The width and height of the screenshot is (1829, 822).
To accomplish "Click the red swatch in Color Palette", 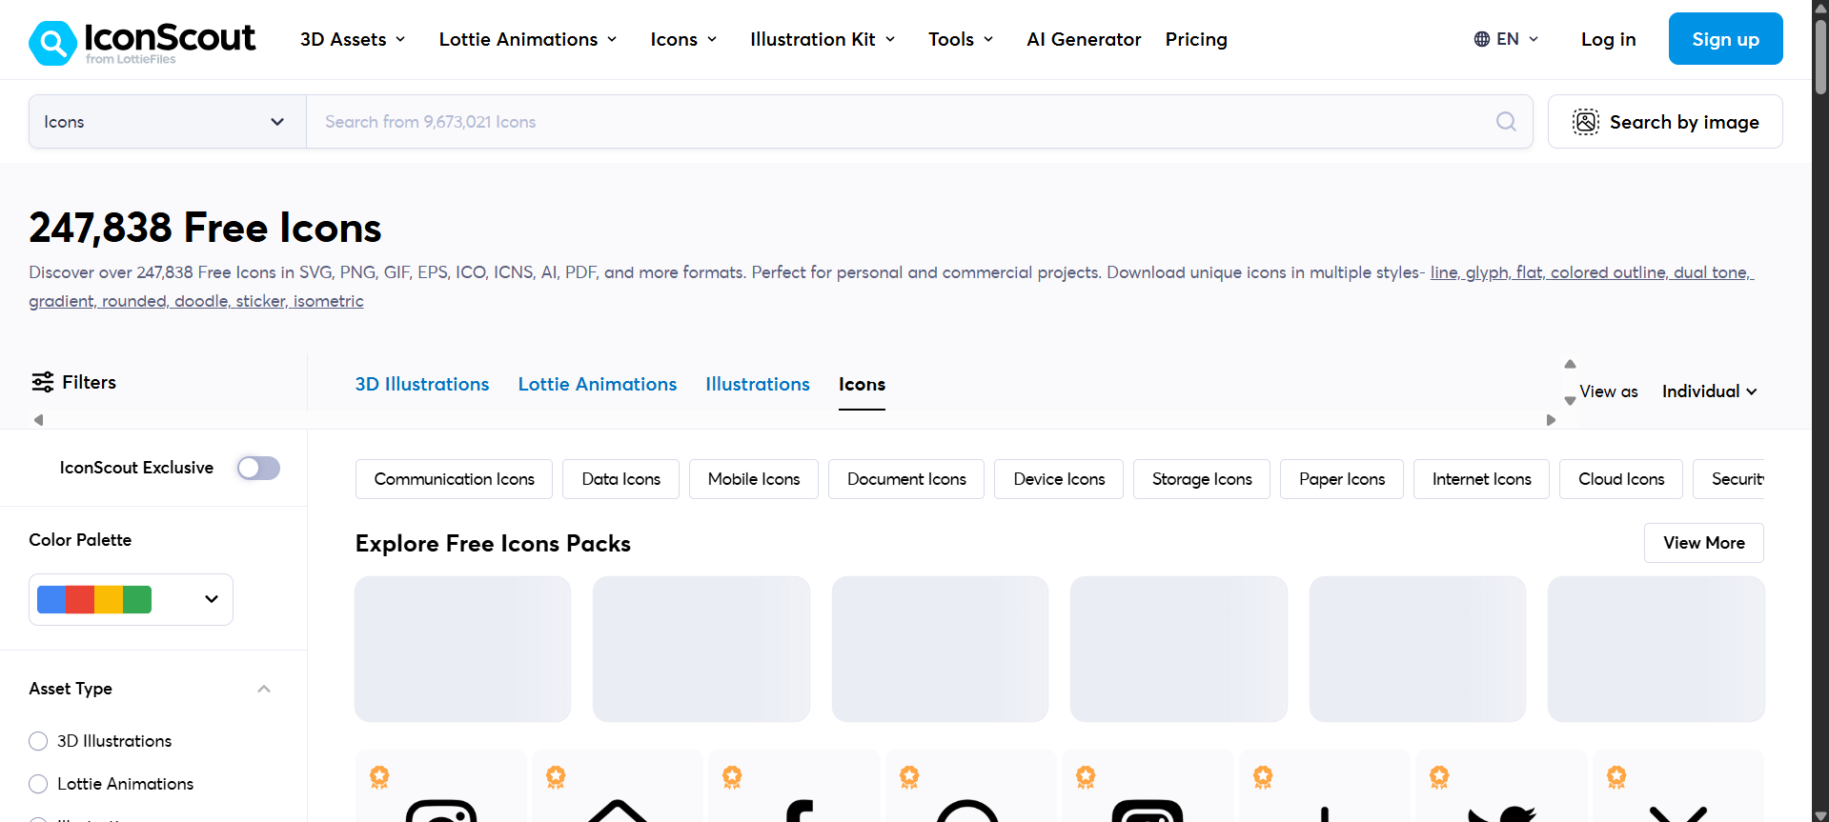I will point(80,599).
